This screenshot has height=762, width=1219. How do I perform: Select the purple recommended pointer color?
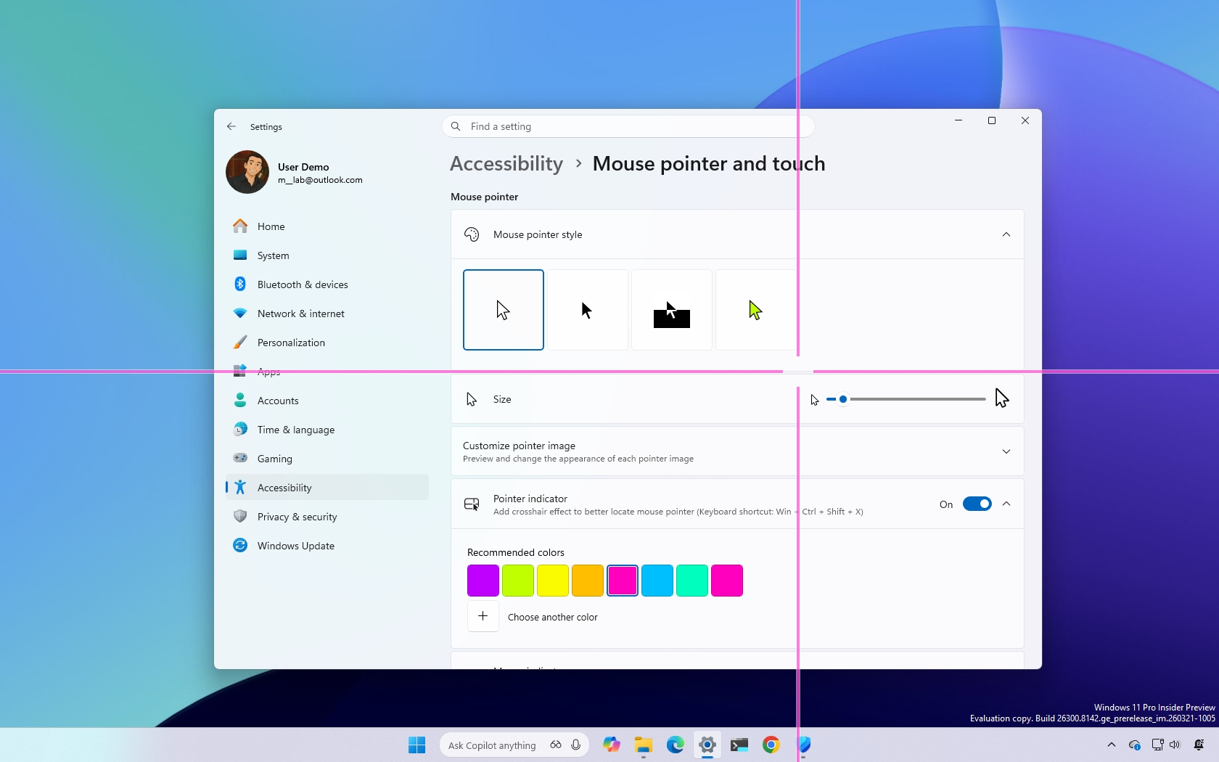[483, 580]
